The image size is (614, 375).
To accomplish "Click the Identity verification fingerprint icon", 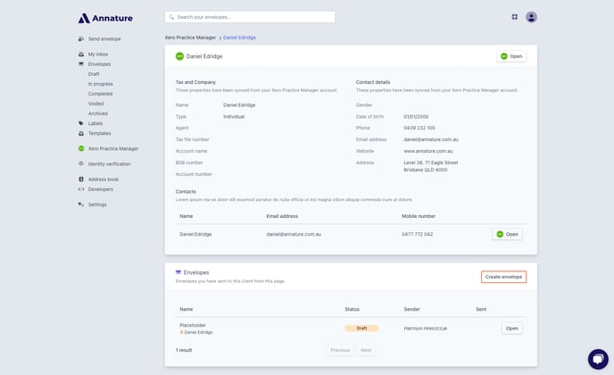I will (81, 163).
